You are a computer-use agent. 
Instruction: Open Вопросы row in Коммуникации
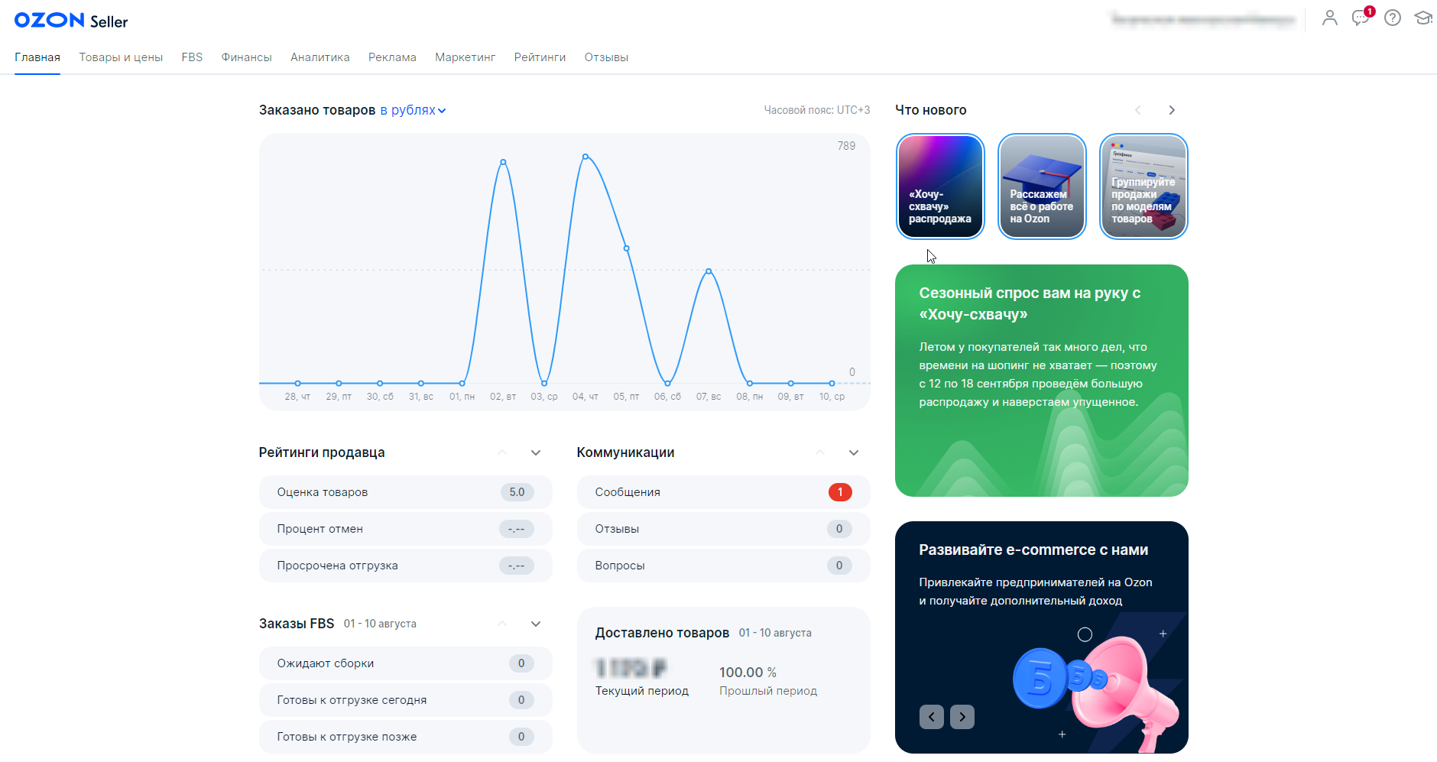tap(724, 566)
